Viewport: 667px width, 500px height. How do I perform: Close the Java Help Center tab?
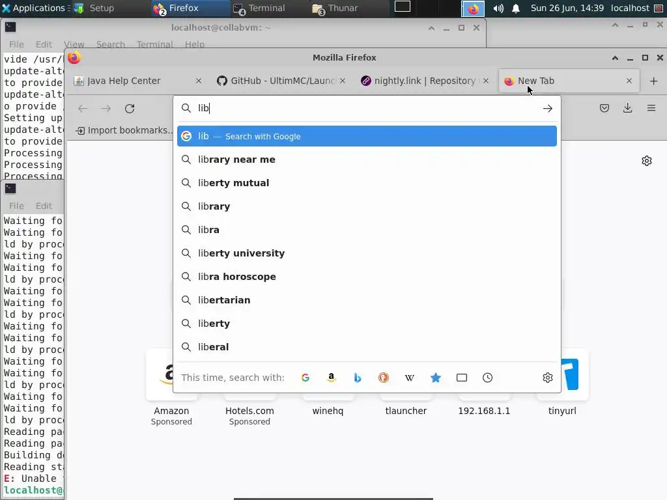[x=199, y=81]
